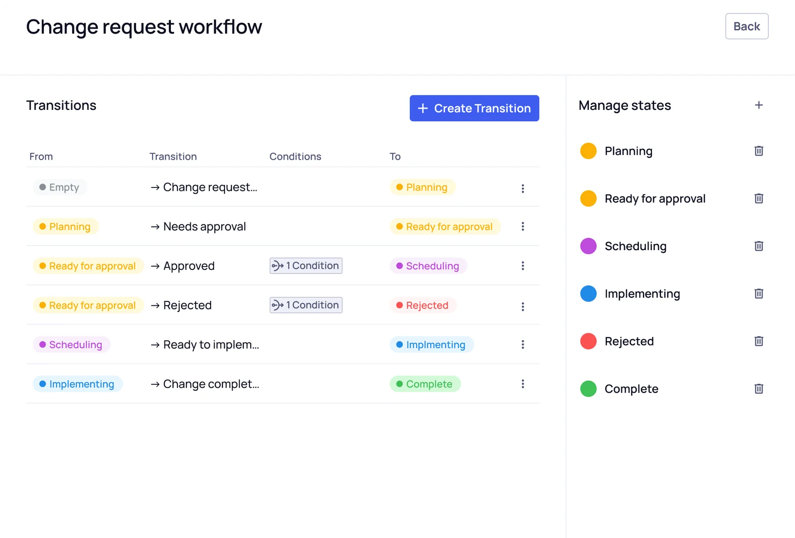The image size is (795, 538).
Task: Select the Empty from-state badge
Action: click(x=60, y=187)
